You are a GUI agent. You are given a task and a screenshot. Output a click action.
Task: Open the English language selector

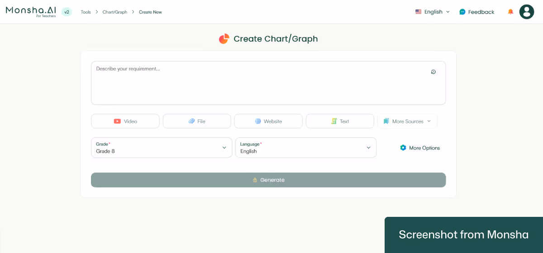coord(433,12)
